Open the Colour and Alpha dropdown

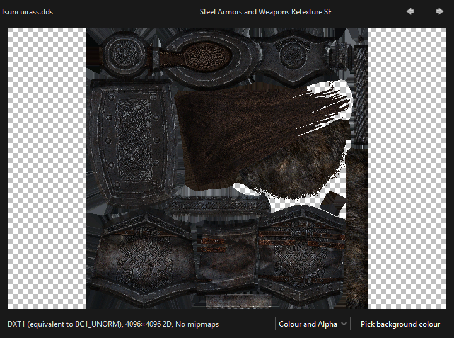click(312, 324)
